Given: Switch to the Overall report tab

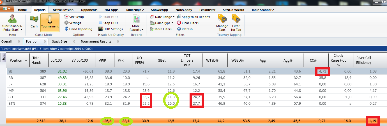Looking at the screenshot, I should click(x=7, y=41).
